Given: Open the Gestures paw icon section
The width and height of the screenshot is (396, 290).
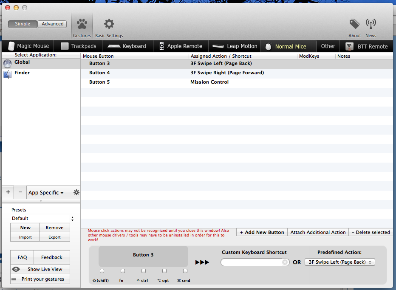Looking at the screenshot, I should tap(82, 24).
